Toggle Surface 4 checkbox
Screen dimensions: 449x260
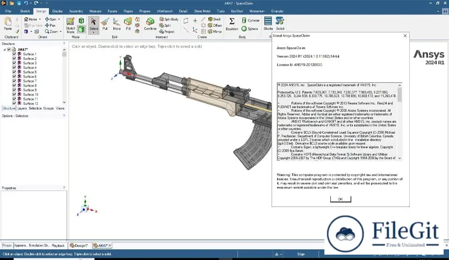(x=15, y=68)
